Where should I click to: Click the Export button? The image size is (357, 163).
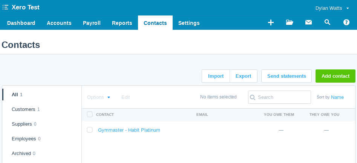(x=244, y=76)
